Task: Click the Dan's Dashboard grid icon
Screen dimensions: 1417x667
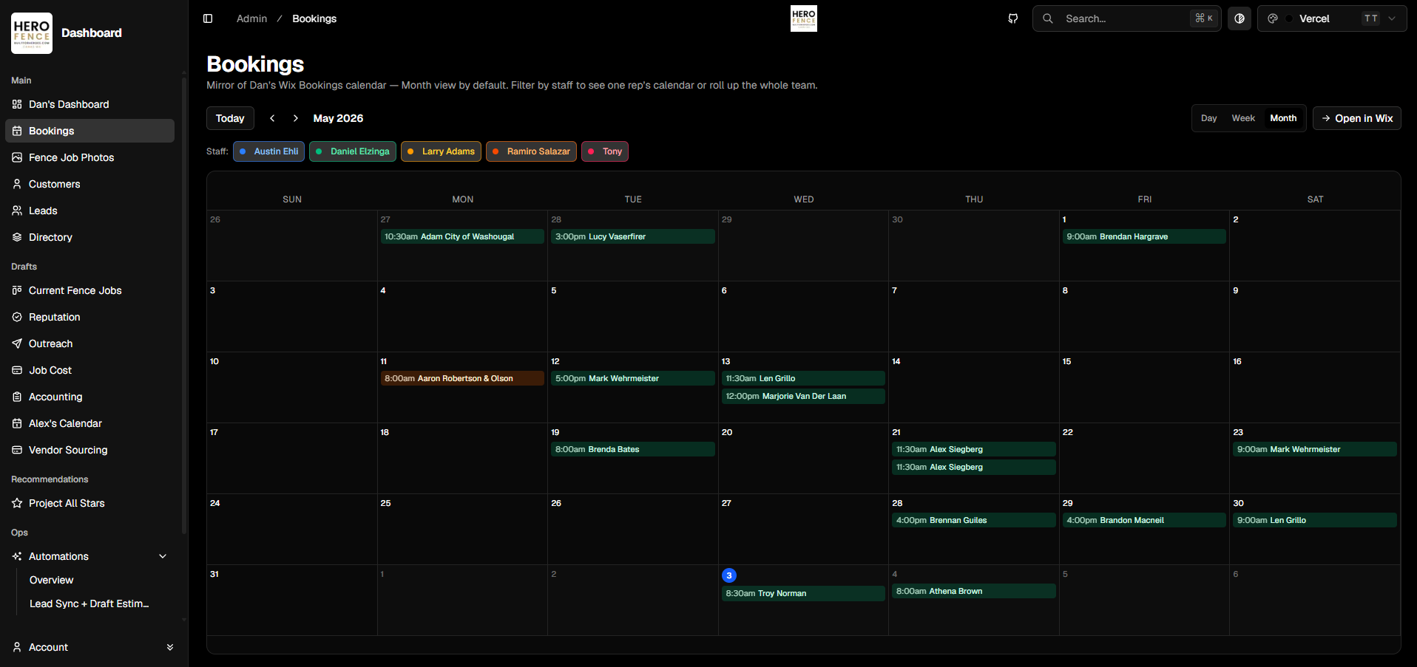Action: coord(17,104)
